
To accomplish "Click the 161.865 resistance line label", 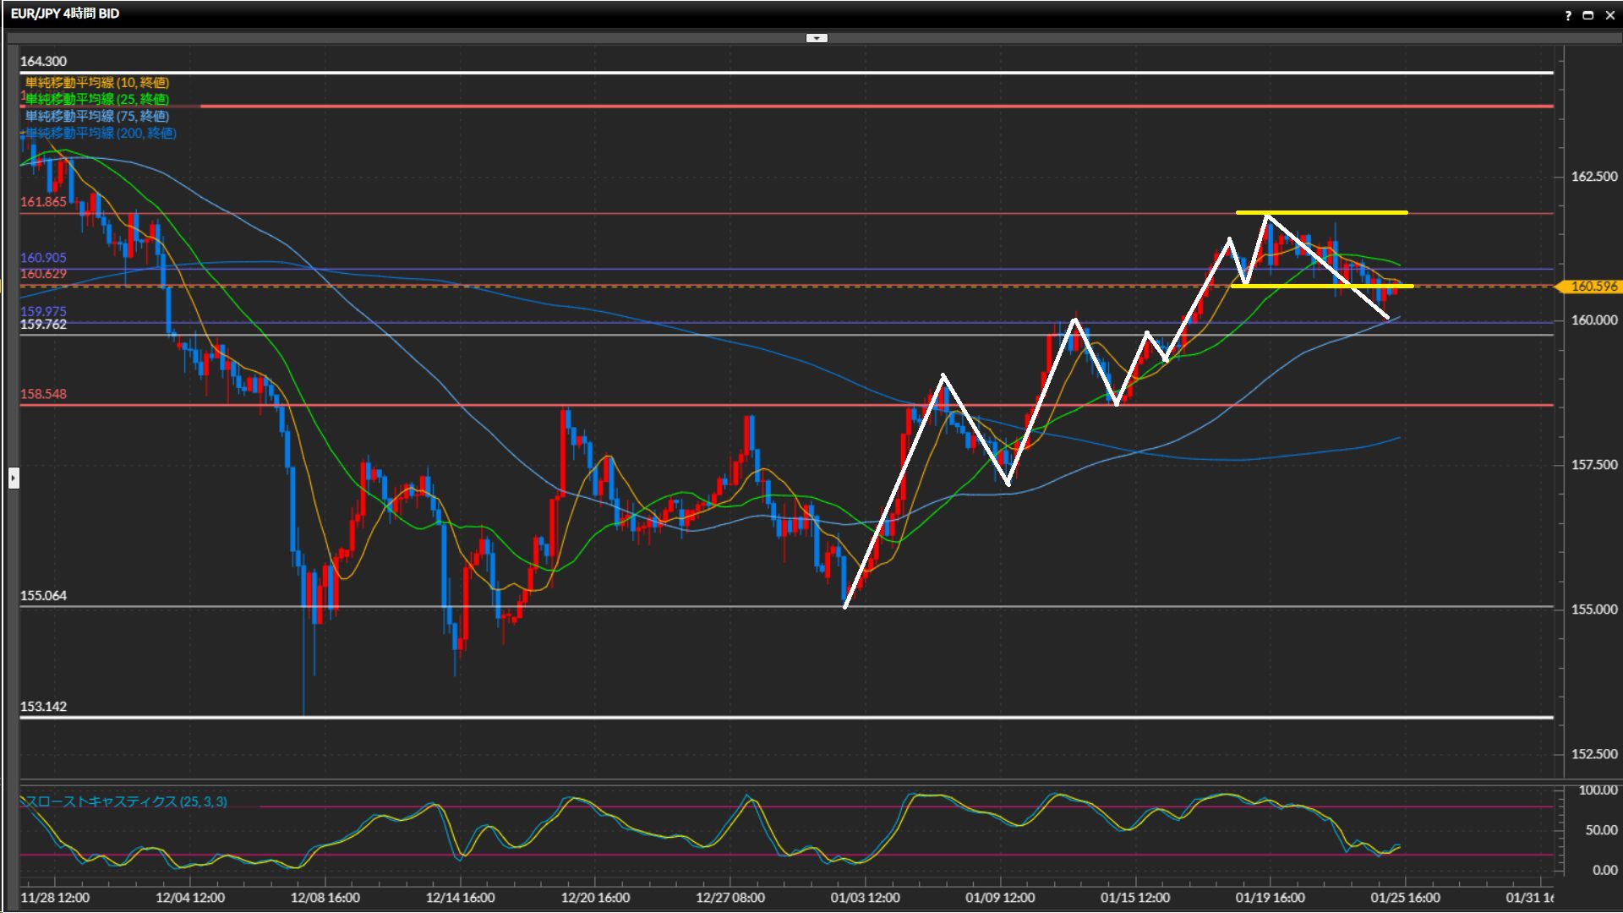I will [43, 202].
